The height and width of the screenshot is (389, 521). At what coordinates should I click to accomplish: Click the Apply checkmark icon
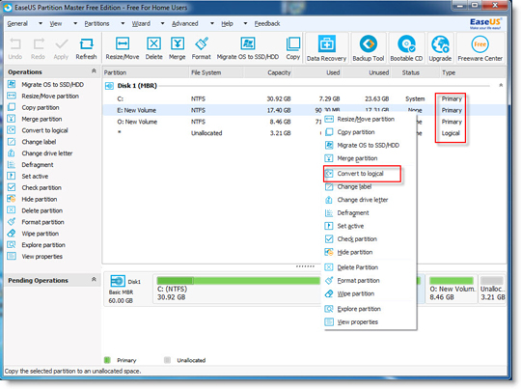[x=61, y=48]
